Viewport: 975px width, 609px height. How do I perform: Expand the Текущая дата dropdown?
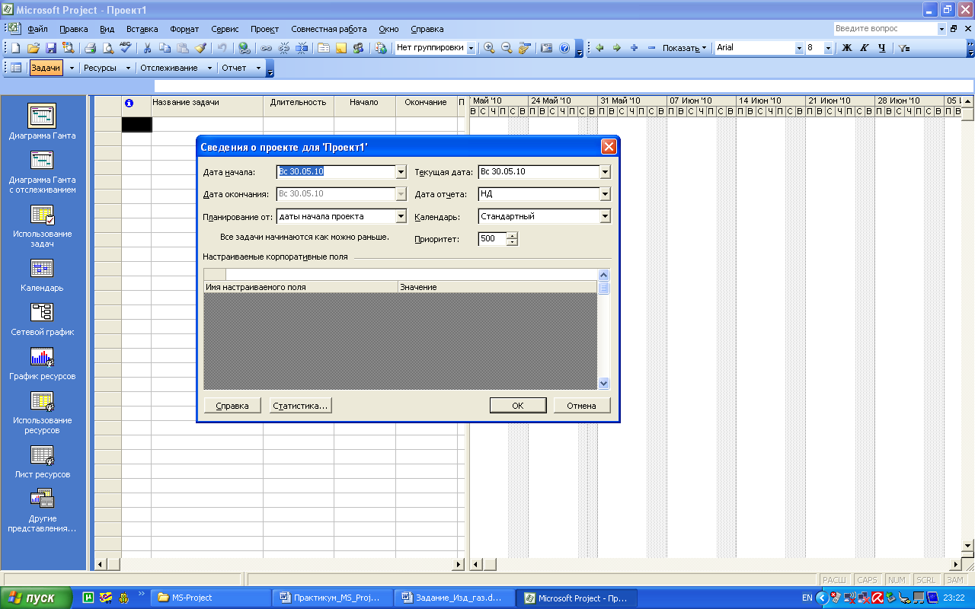pyautogui.click(x=606, y=172)
